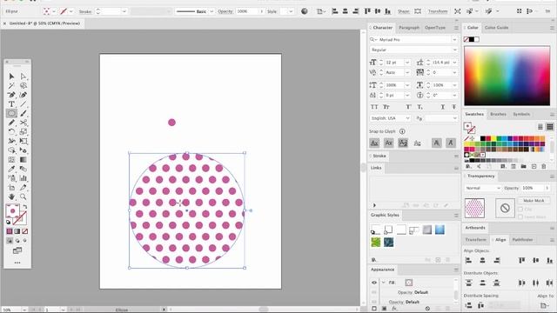557x313 pixels.
Task: Select the Eyedropper tool
Action: (x=11, y=169)
